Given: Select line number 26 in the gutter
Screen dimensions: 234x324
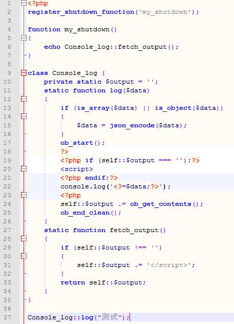Looking at the screenshot, I should click(7, 221).
